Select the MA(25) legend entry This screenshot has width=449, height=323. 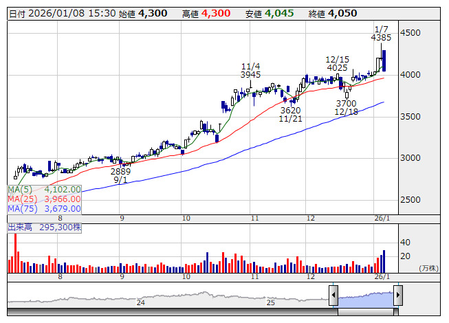pos(45,199)
